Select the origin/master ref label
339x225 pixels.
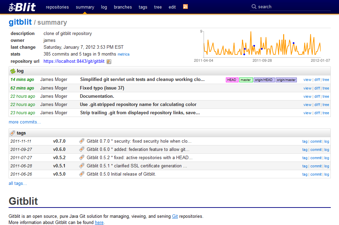286,80
